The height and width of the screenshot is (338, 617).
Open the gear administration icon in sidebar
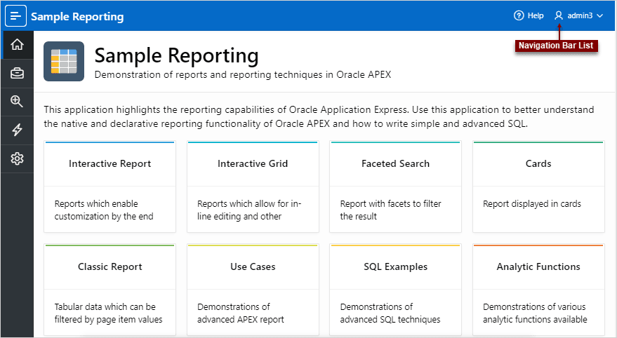click(17, 158)
